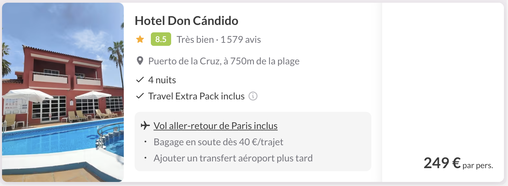508x186 pixels.
Task: Click the checkmark beside 4 nuits
Action: click(140, 80)
